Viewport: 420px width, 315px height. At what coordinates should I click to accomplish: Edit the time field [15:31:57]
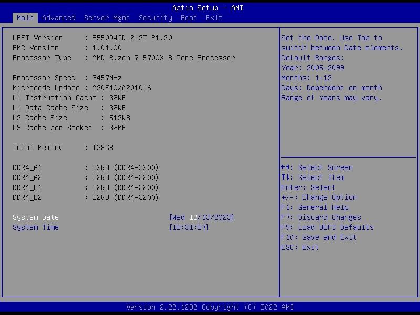[189, 227]
